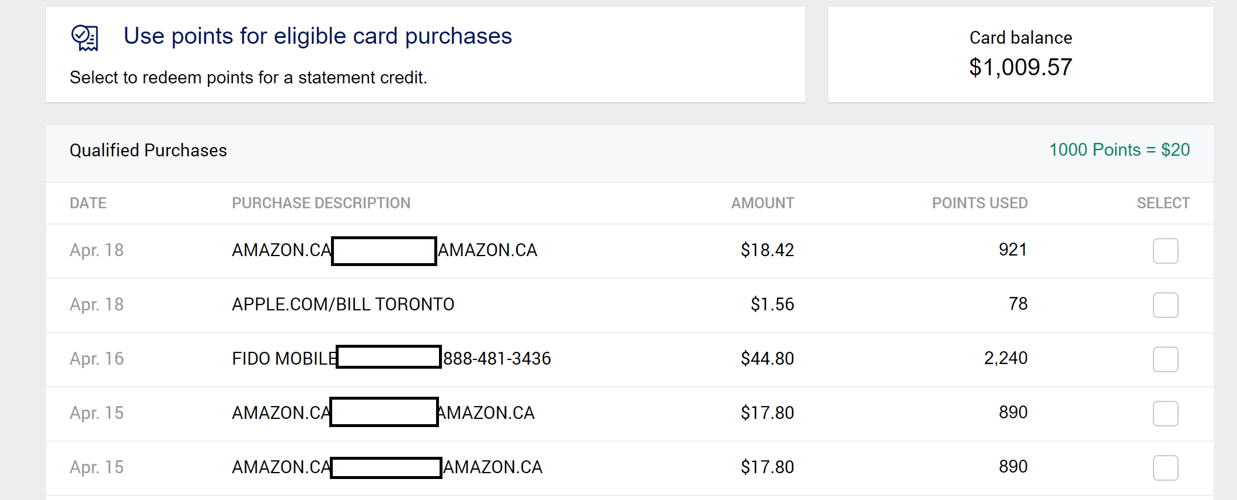Select the first Apr. 15 Amazon $17.80 checkbox

pyautogui.click(x=1165, y=414)
